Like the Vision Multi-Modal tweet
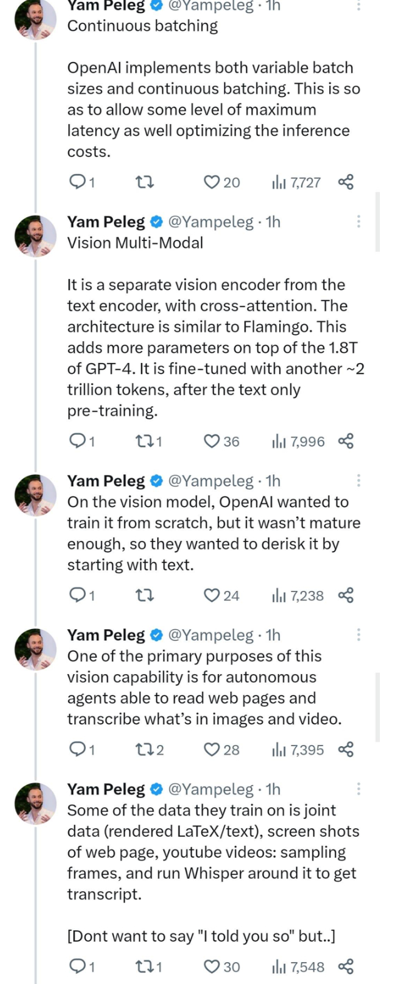 (x=213, y=441)
